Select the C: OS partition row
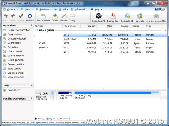 coord(101,43)
